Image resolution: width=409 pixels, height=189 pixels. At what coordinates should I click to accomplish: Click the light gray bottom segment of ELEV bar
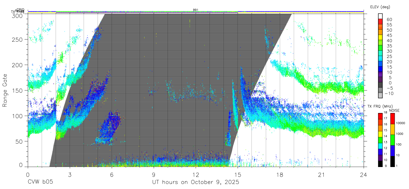pos(380,95)
